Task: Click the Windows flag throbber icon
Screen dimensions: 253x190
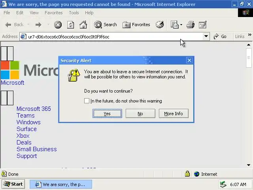Action: [x=245, y=13]
